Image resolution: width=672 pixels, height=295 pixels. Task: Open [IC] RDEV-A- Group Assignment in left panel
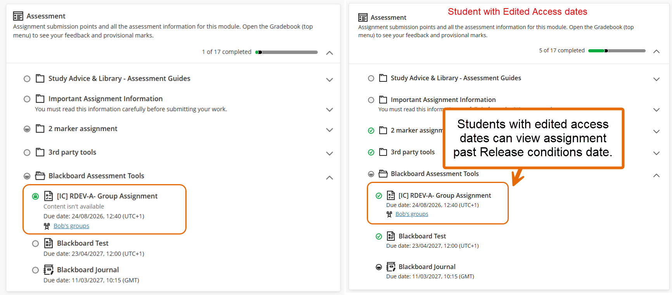[107, 196]
